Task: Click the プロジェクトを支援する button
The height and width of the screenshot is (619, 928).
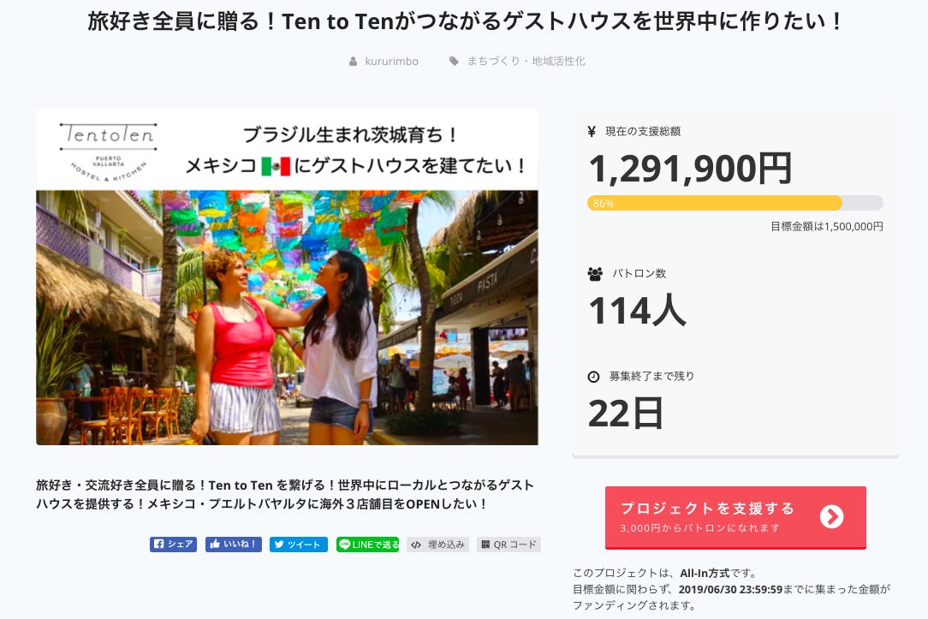Action: 707,516
